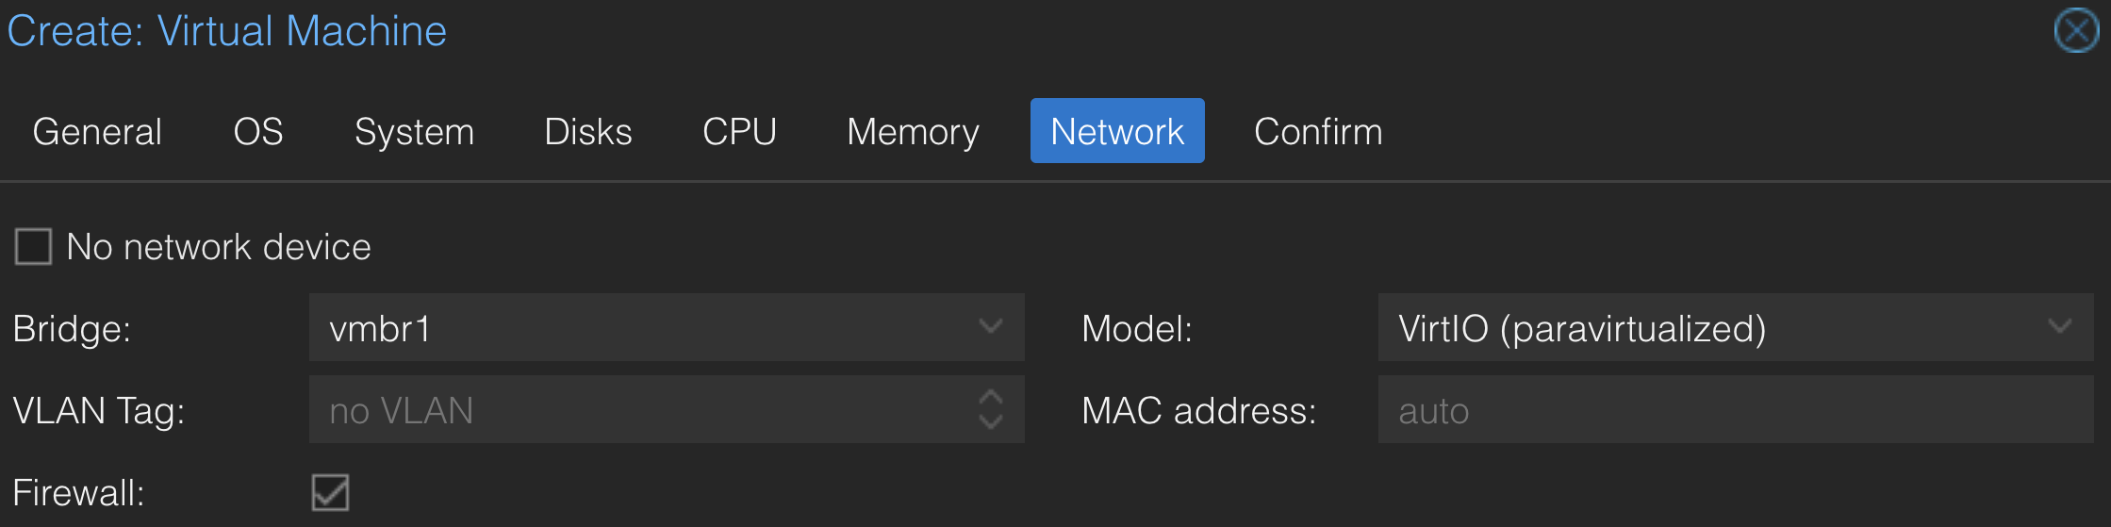This screenshot has width=2111, height=527.
Task: Open the System tab
Action: [414, 131]
